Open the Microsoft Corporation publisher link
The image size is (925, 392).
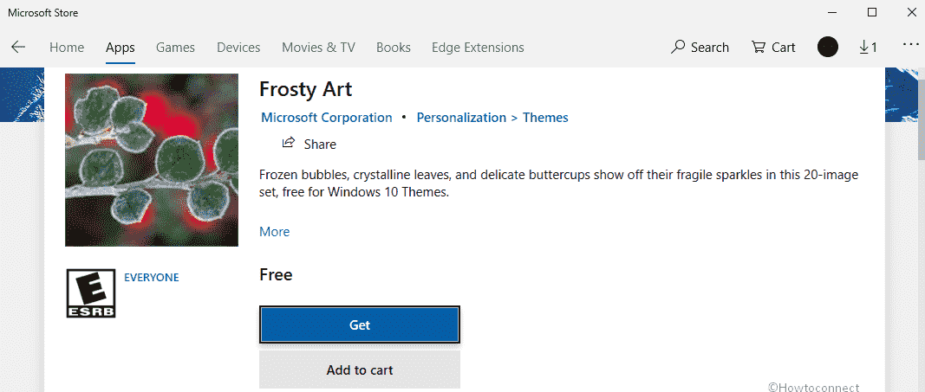point(327,118)
